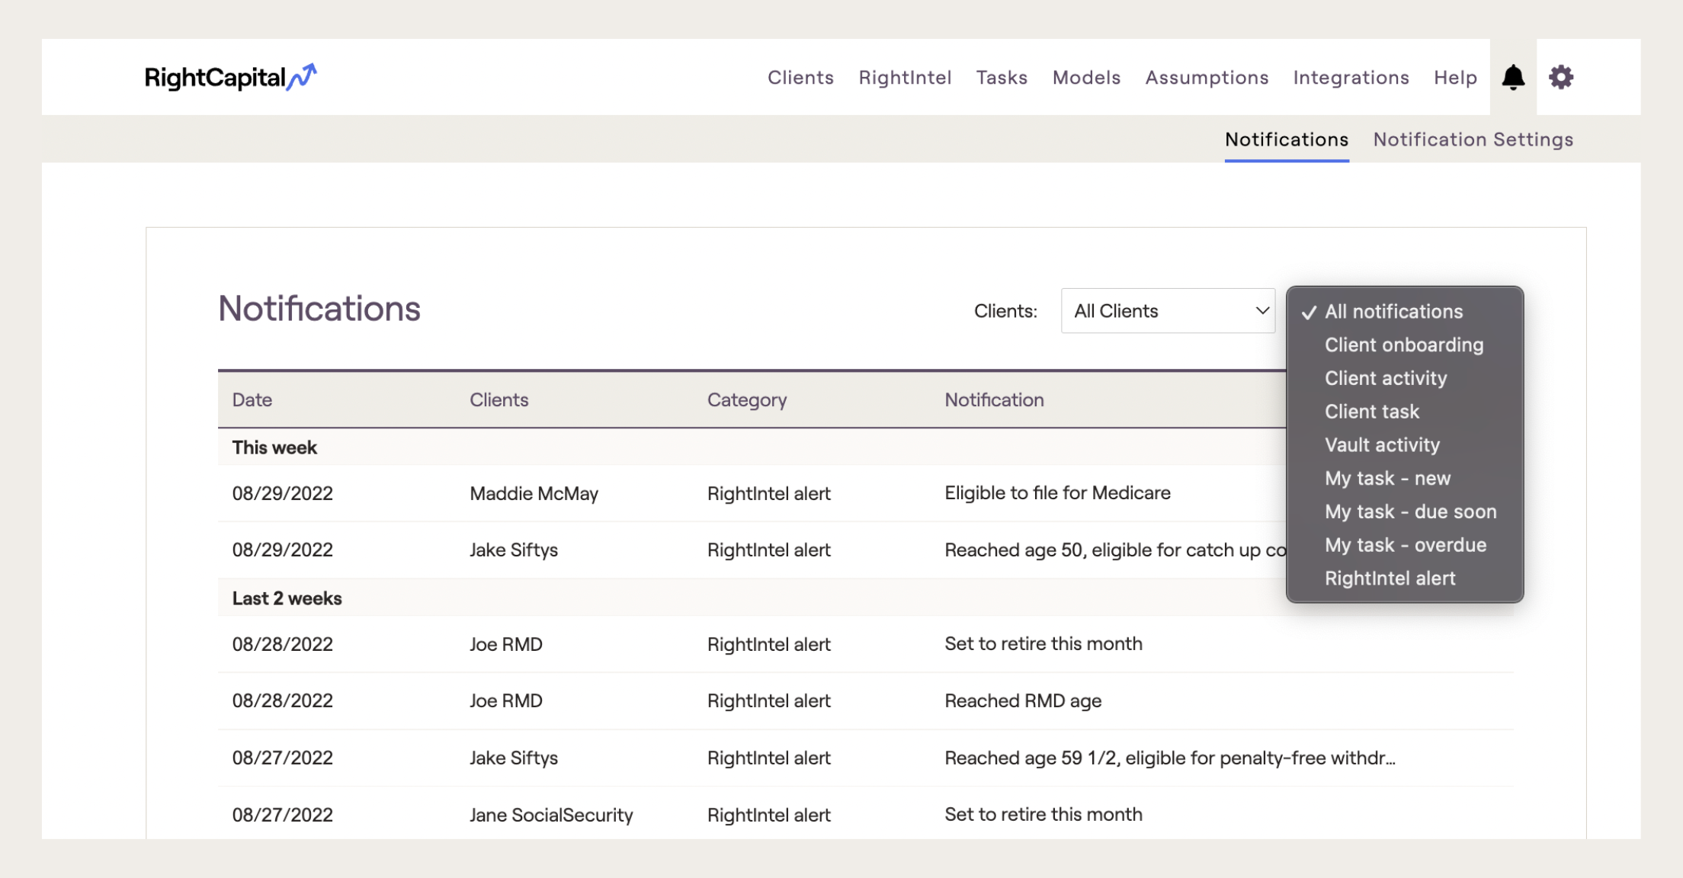Choose Vault activity filter option
Viewport: 1683px width, 878px height.
1404,445
